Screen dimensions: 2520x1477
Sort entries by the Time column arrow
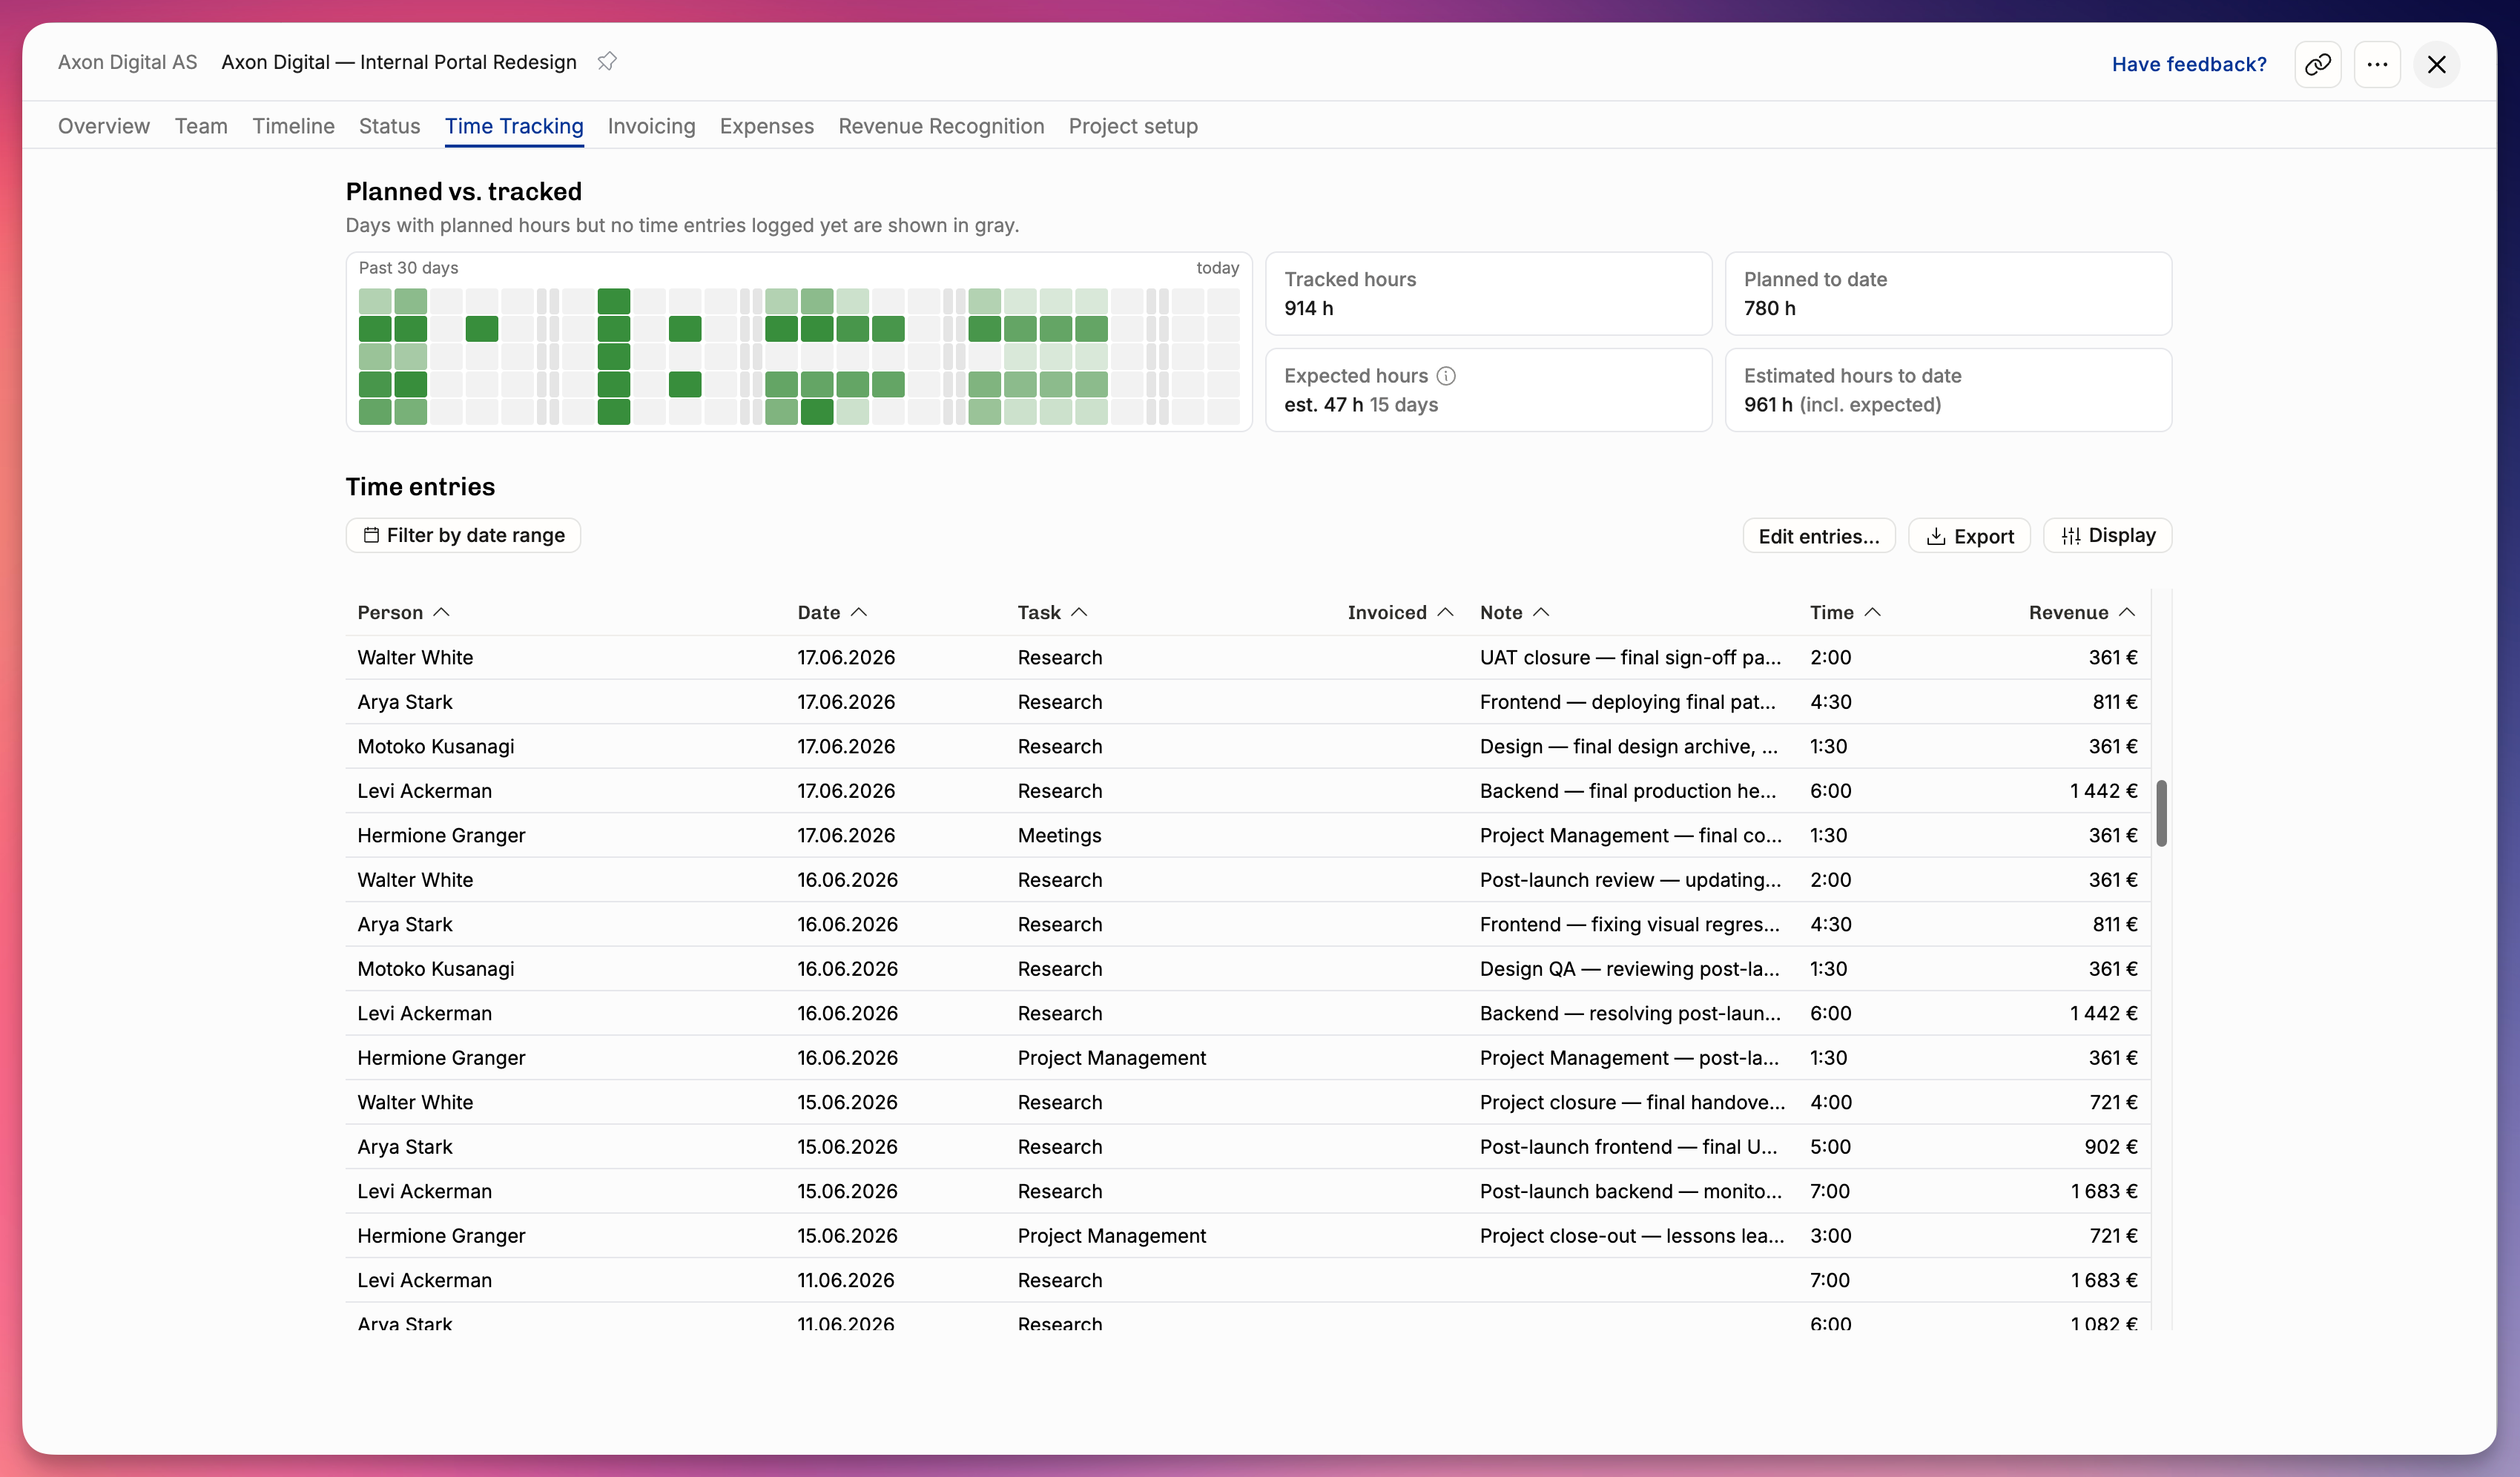coord(1873,612)
